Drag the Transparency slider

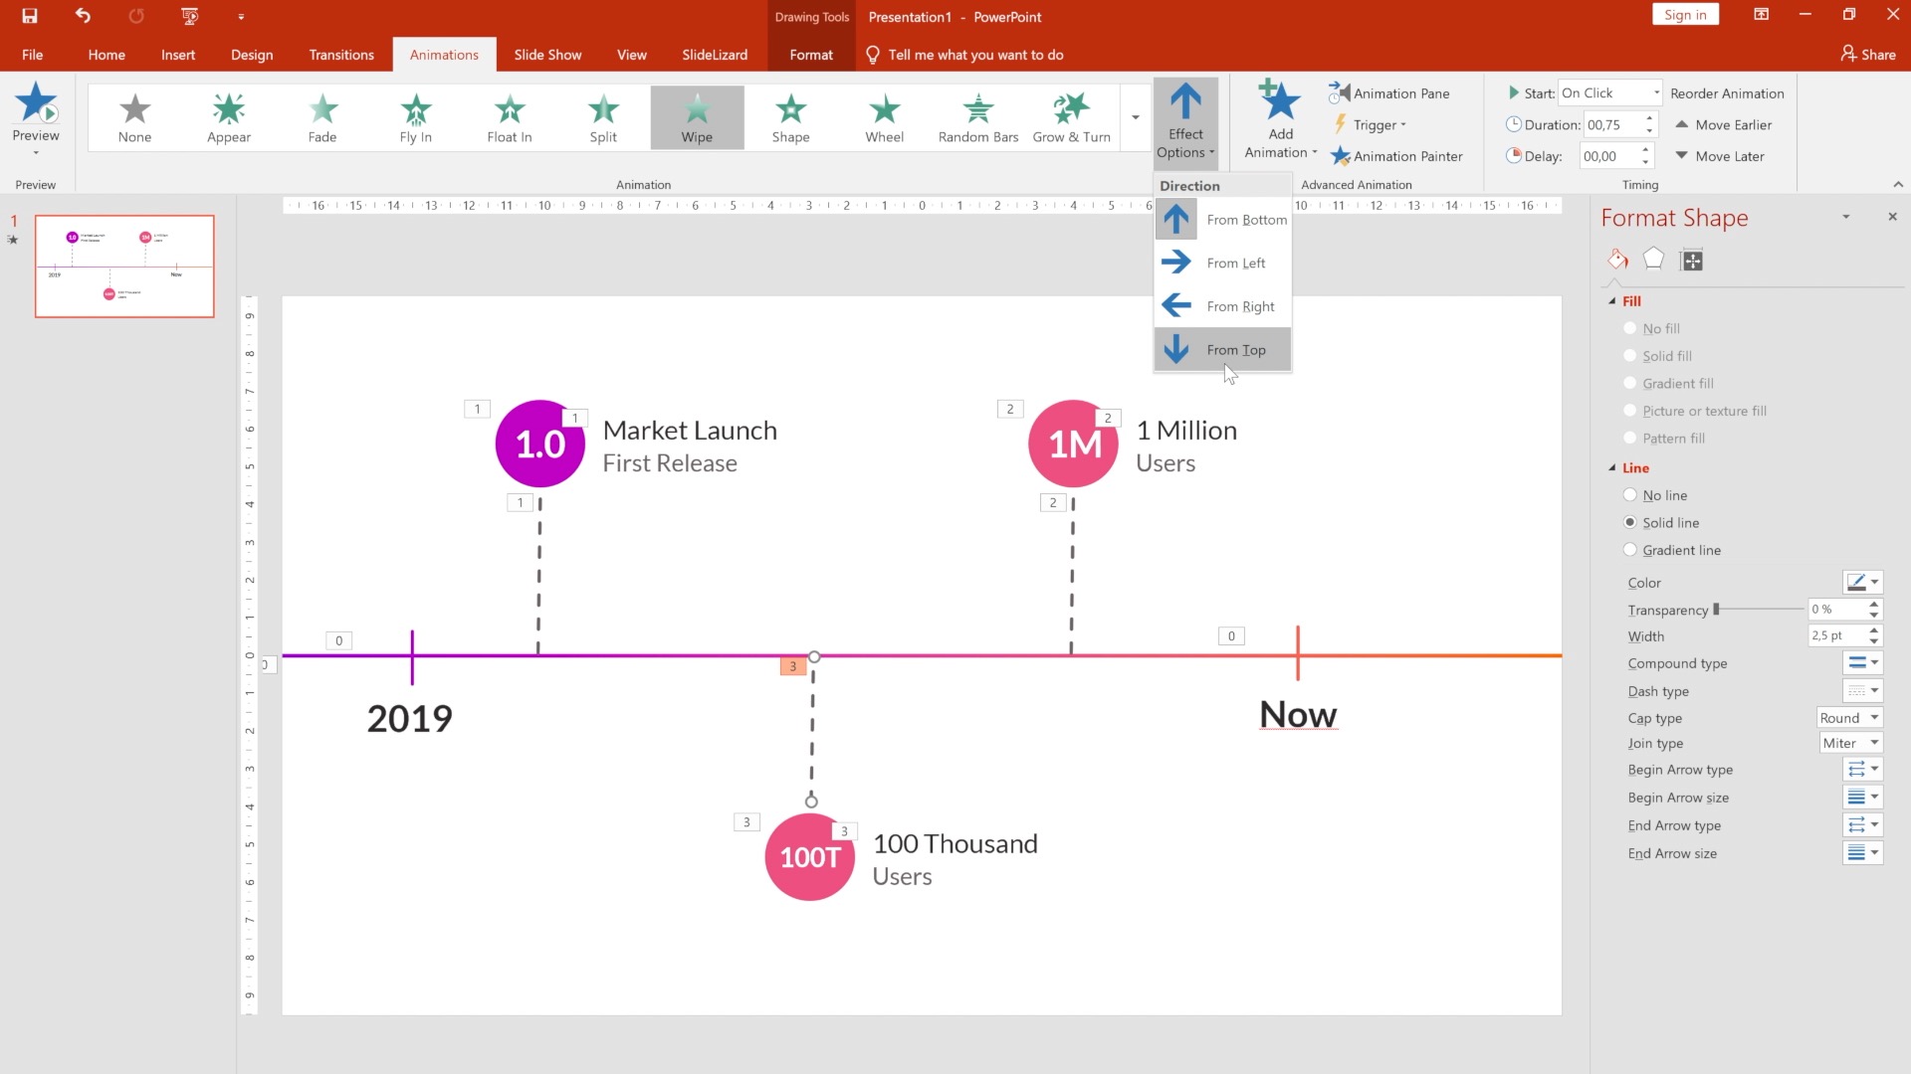1717,609
